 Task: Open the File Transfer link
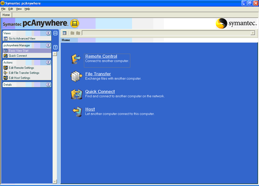point(98,74)
